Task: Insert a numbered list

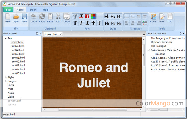Action: pyautogui.click(x=133, y=17)
